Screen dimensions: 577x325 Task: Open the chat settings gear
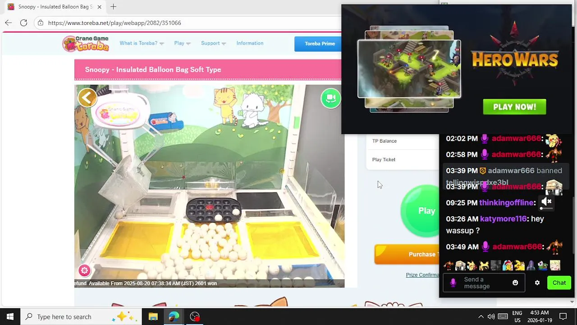click(x=537, y=283)
